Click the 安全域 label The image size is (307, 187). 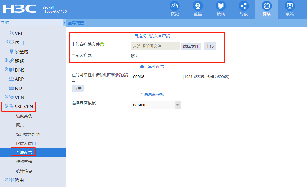click(22, 52)
